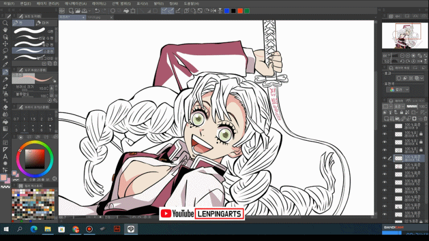The image size is (429, 241).
Task: Expand the layer effect options arrow
Action: coord(421,78)
